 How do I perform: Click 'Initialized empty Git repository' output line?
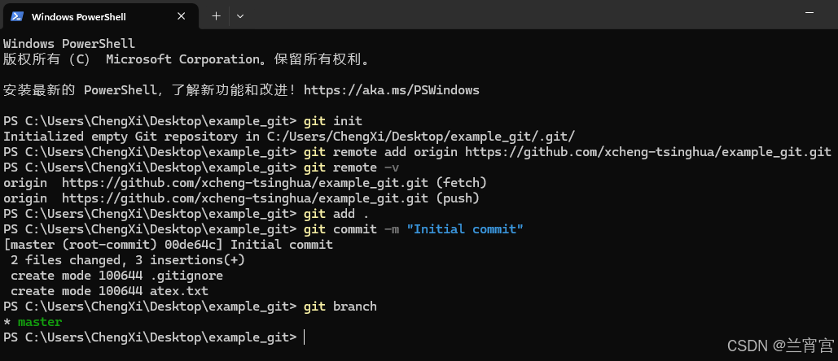tap(289, 137)
